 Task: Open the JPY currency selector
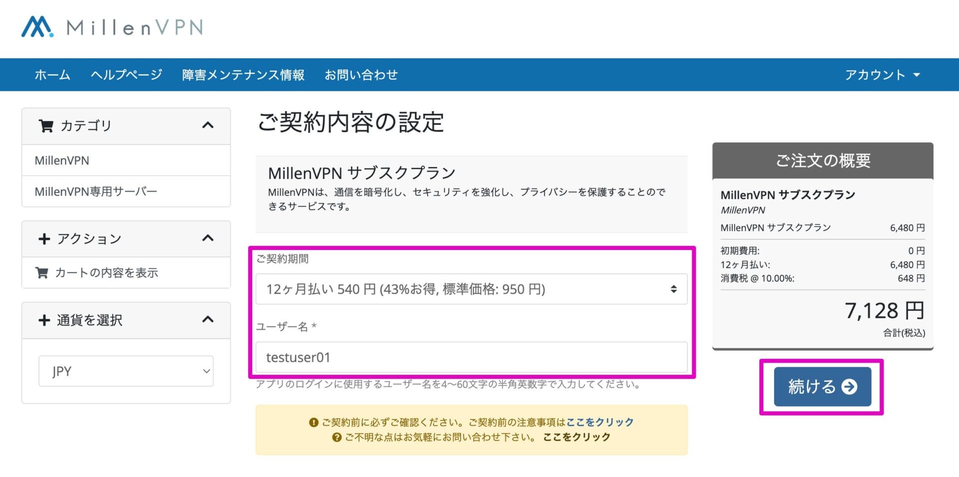pyautogui.click(x=125, y=371)
